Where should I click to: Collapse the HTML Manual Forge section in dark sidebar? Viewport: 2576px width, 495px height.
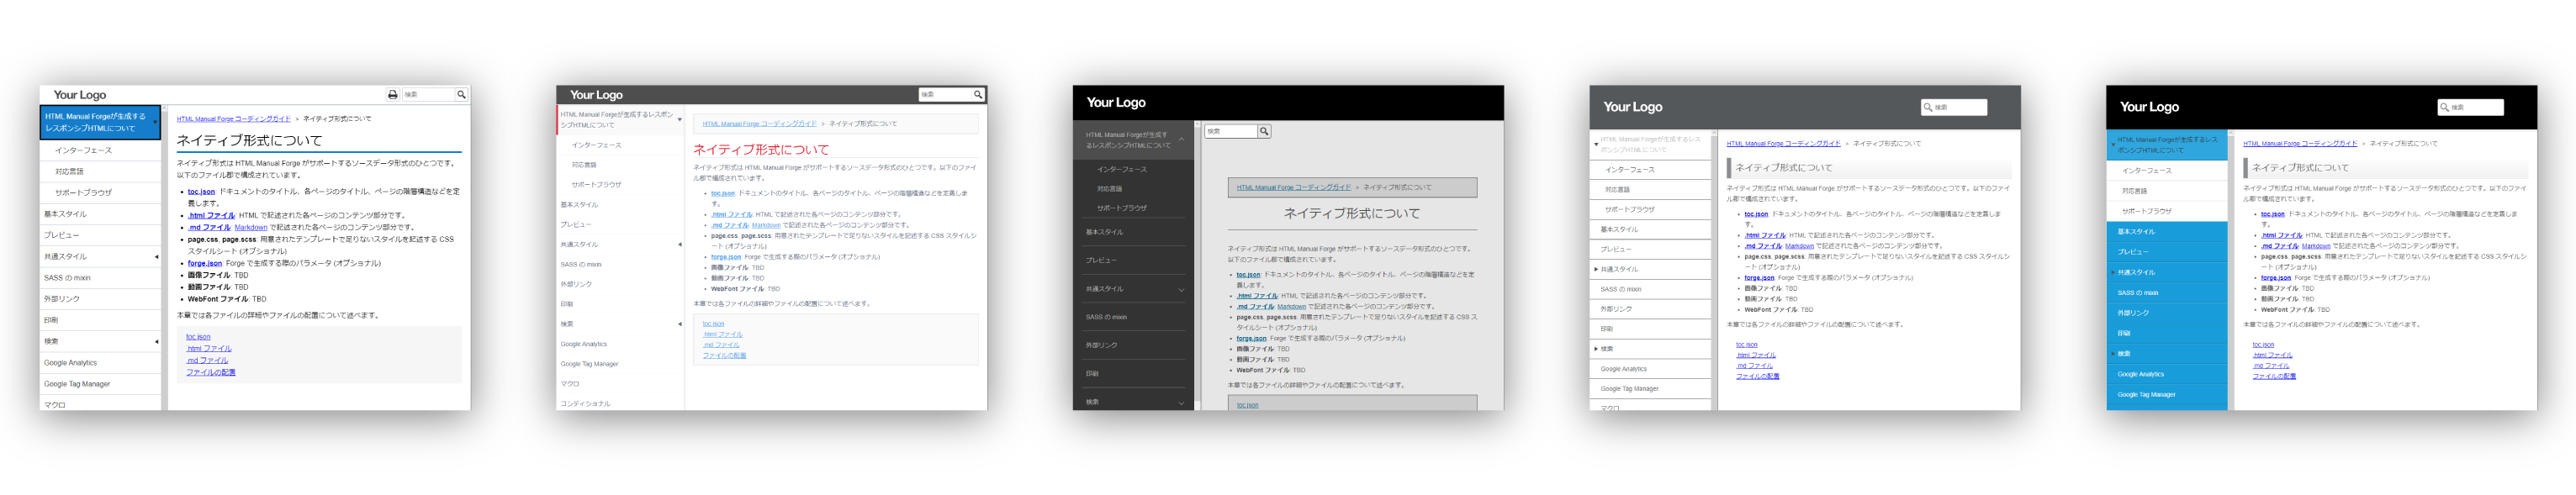pos(1181,140)
